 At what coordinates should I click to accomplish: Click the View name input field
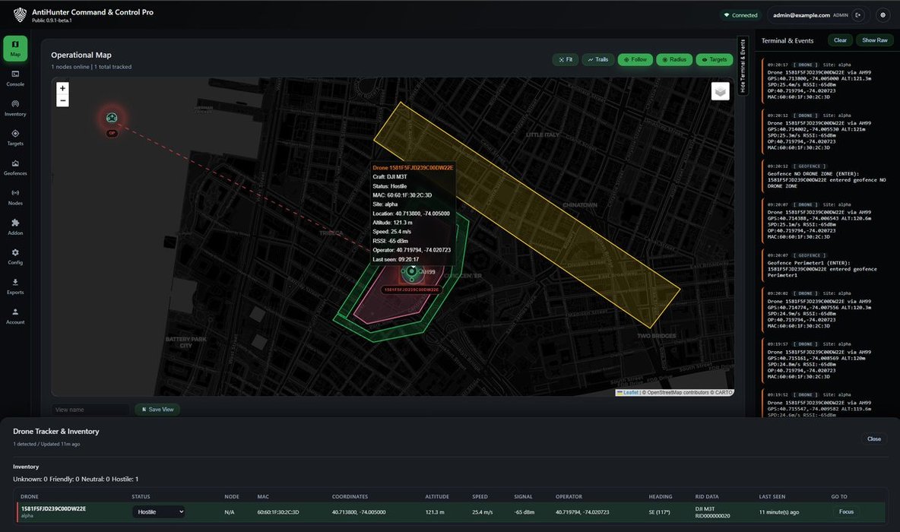(x=90, y=410)
